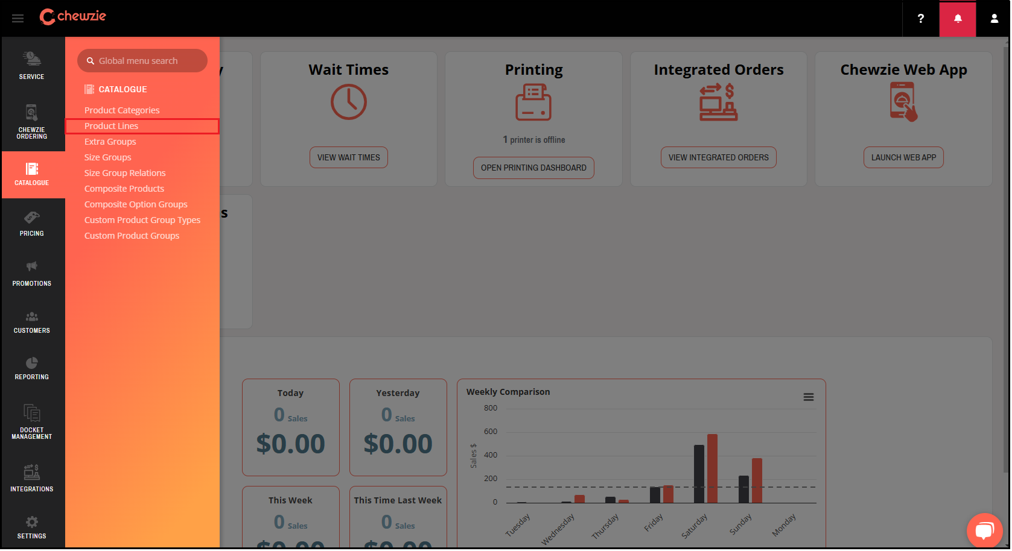Focus the Global menu search field

tap(142, 61)
